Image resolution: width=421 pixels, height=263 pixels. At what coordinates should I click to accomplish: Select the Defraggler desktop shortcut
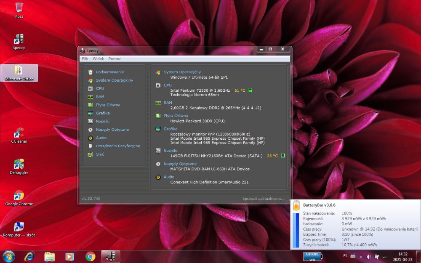coord(19,167)
